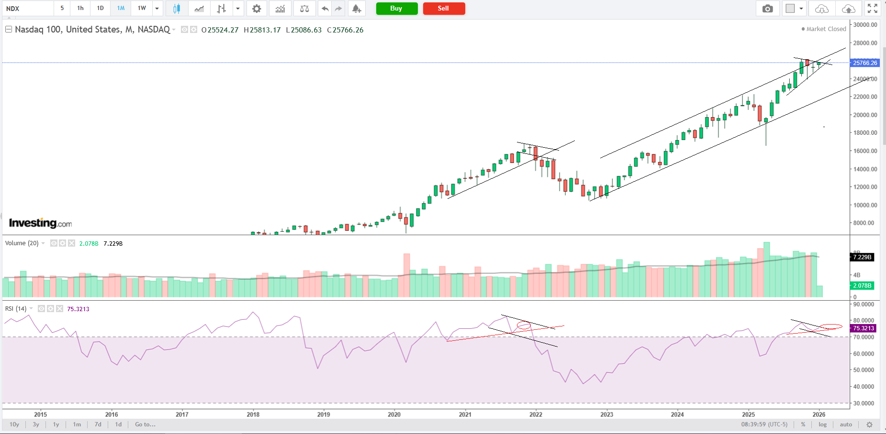Open chart properties gear in top toolbar
The width and height of the screenshot is (886, 434).
point(257,9)
